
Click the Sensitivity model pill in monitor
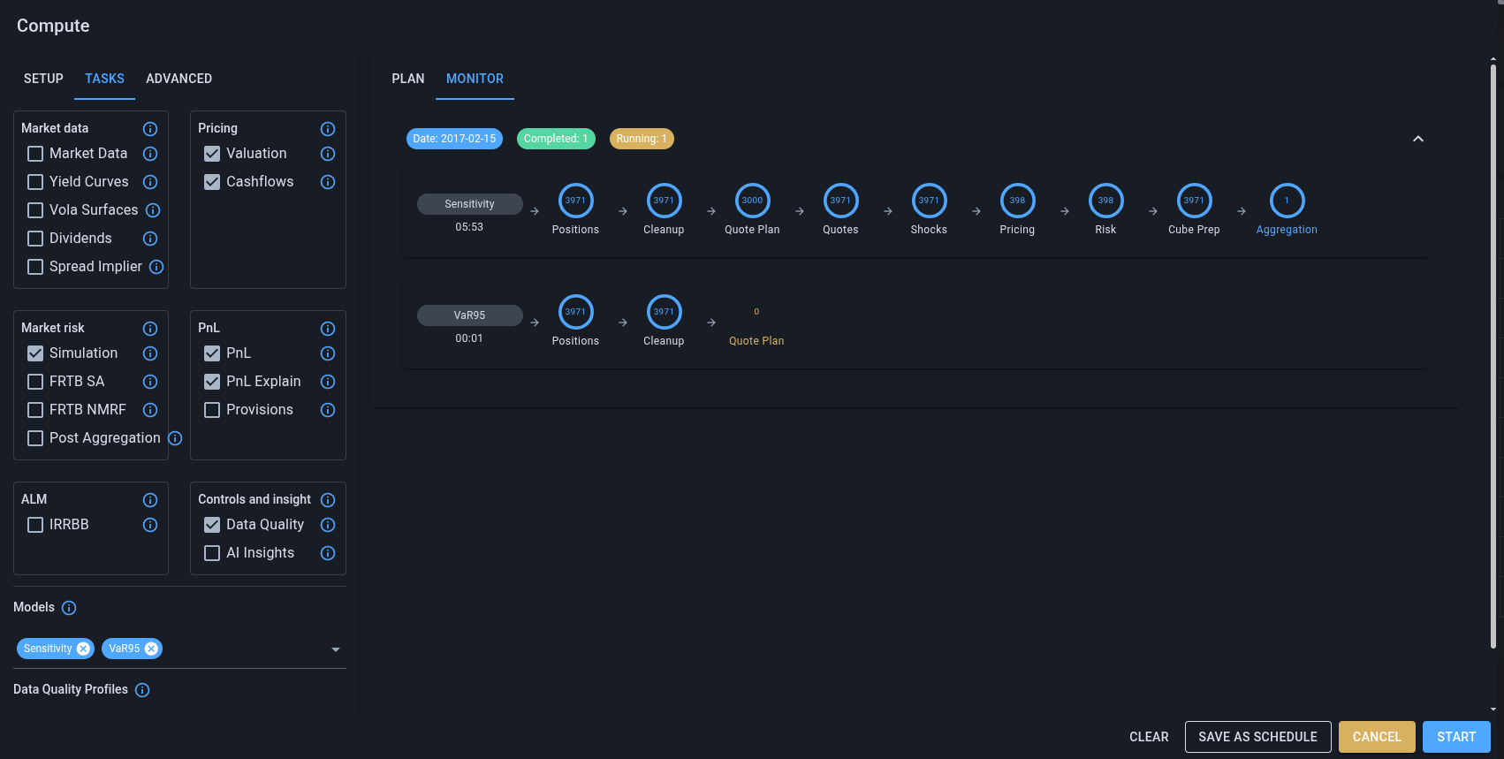coord(469,204)
